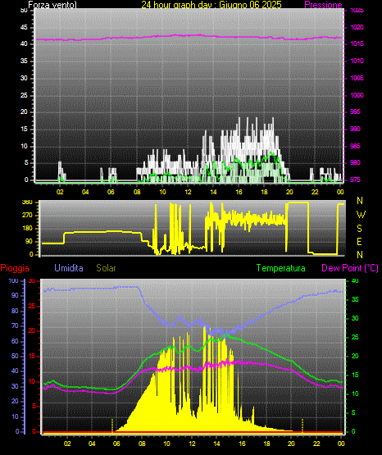Screen dimensions: 382x455
Task: Click the 50 value on blue humidity axis
Action: [15, 356]
